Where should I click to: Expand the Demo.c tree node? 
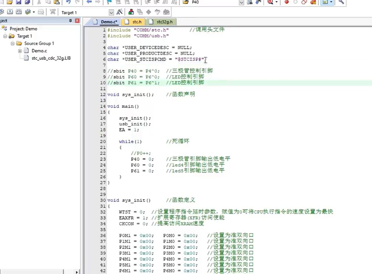tap(20, 51)
